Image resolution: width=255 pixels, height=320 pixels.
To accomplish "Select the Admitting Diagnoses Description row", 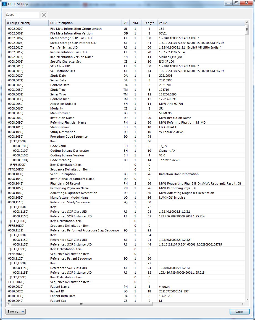I will pyautogui.click(x=125, y=193).
